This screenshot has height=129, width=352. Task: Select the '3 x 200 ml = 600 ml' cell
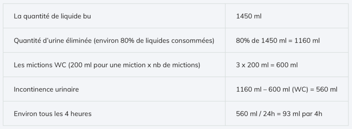(287, 65)
